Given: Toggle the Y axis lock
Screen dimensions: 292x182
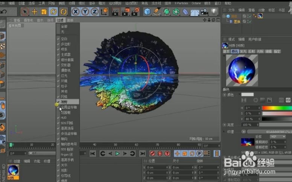Looking at the screenshot, I should (85, 12).
